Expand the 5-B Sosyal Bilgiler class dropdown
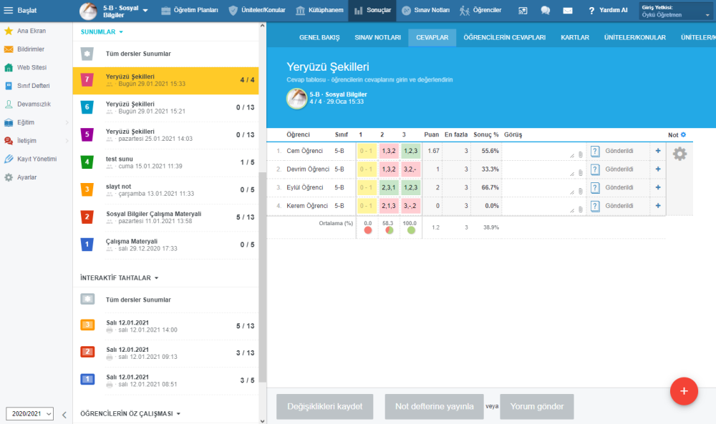This screenshot has height=424, width=716. 145,11
